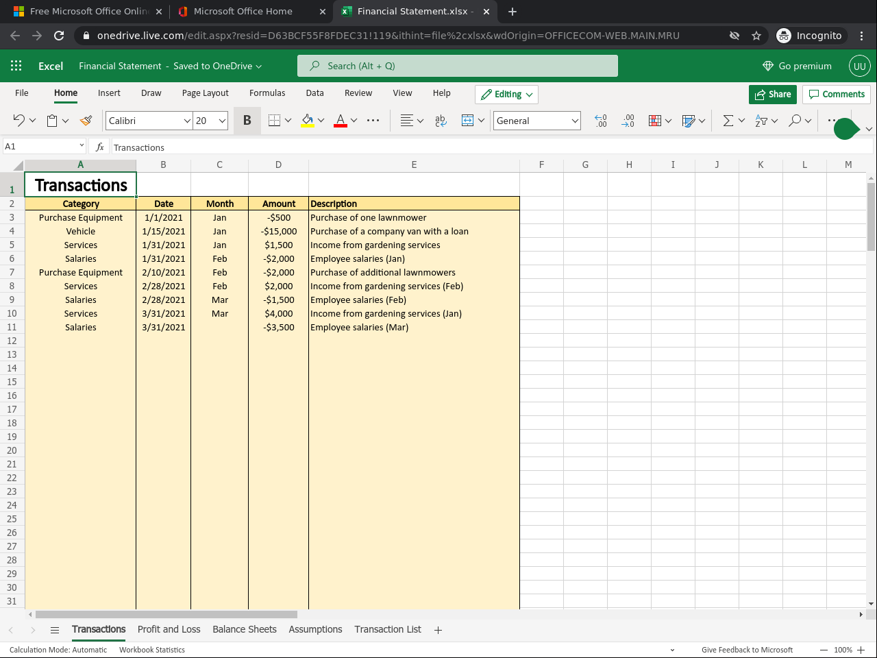Open the app launcher waffle icon
This screenshot has height=658, width=877.
click(x=16, y=66)
